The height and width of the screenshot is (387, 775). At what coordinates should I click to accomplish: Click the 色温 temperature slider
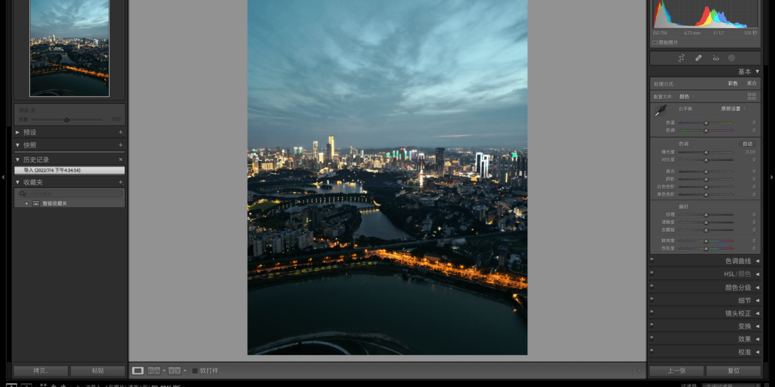pyautogui.click(x=706, y=123)
